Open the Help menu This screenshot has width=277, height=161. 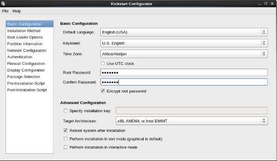pyautogui.click(x=17, y=11)
